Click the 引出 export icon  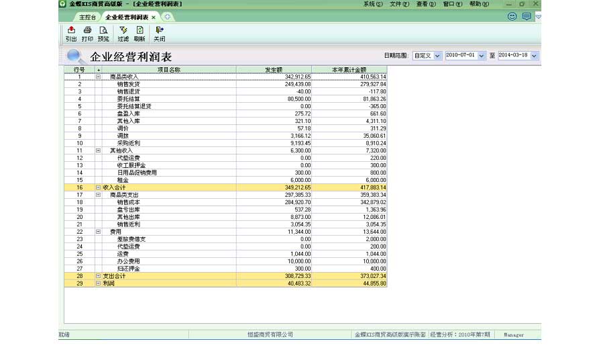71,34
